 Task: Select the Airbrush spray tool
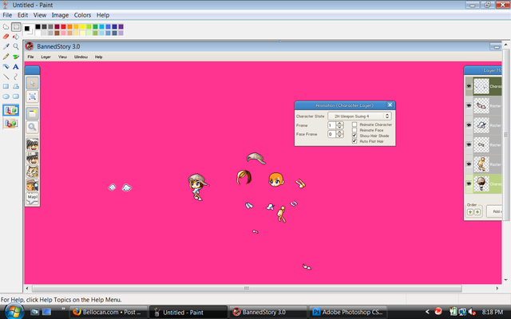[6, 67]
